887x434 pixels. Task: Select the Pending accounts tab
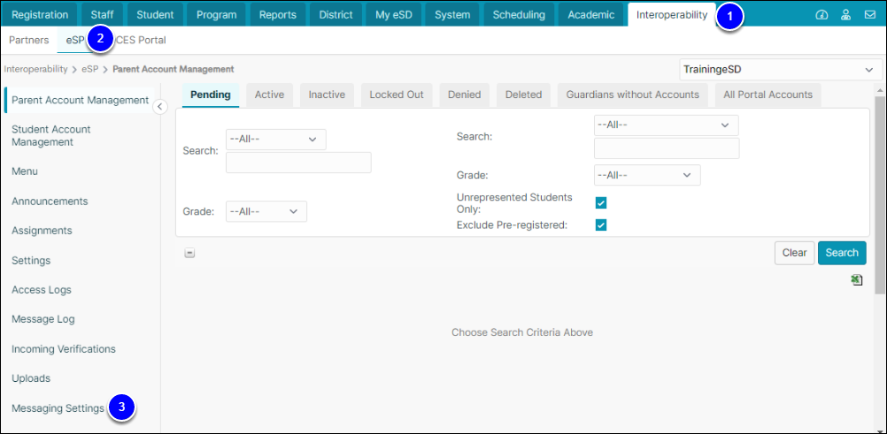(x=211, y=95)
